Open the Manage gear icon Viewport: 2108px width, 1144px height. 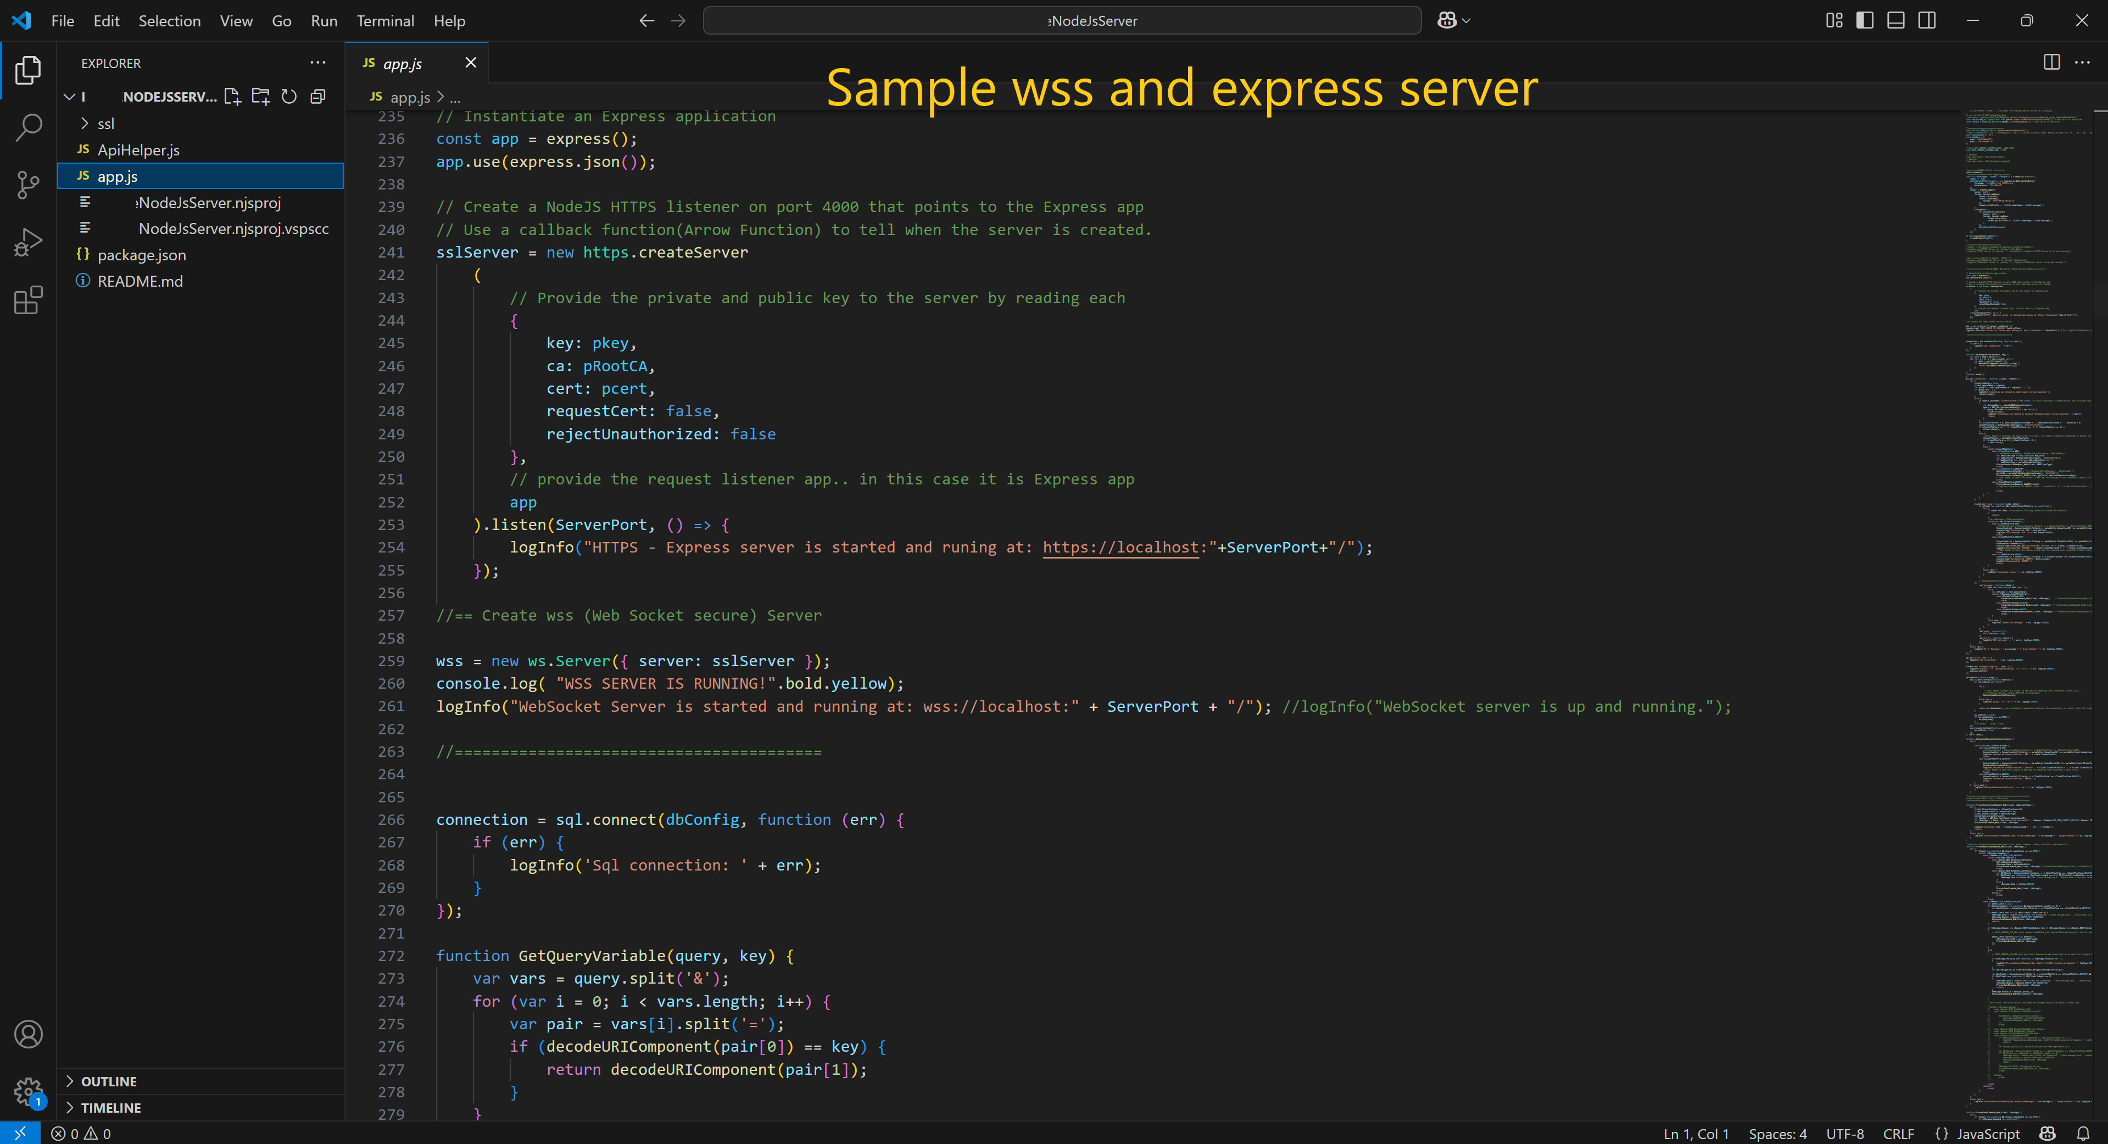[28, 1092]
